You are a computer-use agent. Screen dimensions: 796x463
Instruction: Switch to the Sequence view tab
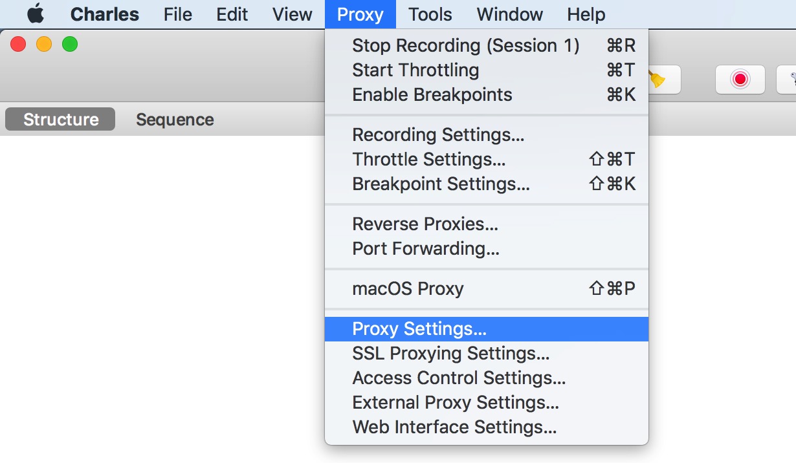coord(175,120)
